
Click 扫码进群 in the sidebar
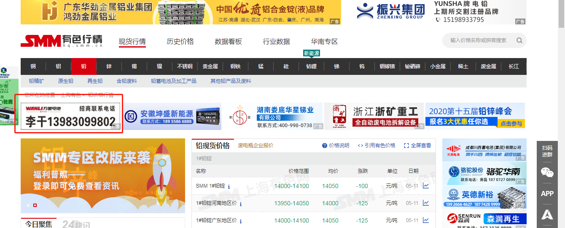pyautogui.click(x=547, y=151)
